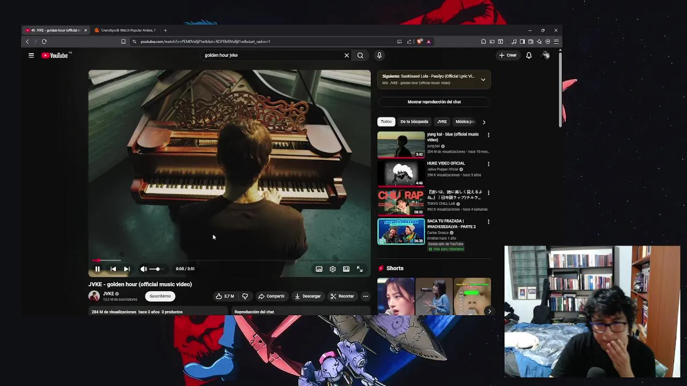Open HUKE VIDEO OFICIAL thumbnail
687x386 pixels.
[x=401, y=174]
